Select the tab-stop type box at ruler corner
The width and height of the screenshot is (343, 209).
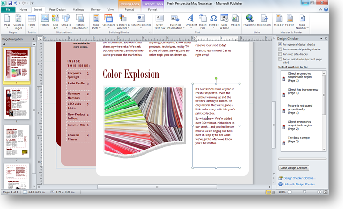(x=40, y=39)
